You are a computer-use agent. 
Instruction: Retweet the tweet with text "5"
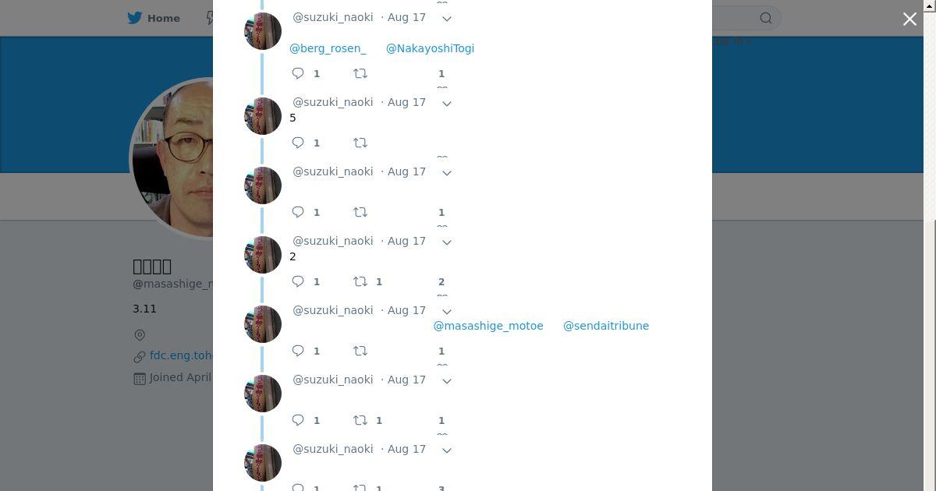click(x=360, y=143)
